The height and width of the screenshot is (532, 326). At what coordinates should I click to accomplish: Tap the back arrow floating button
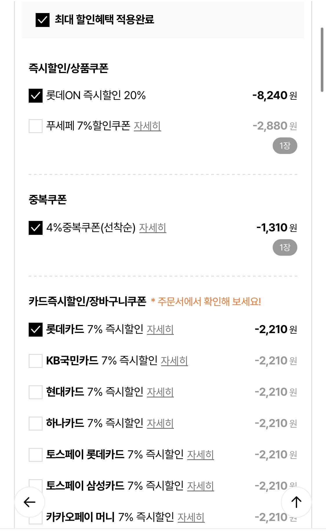tap(30, 502)
